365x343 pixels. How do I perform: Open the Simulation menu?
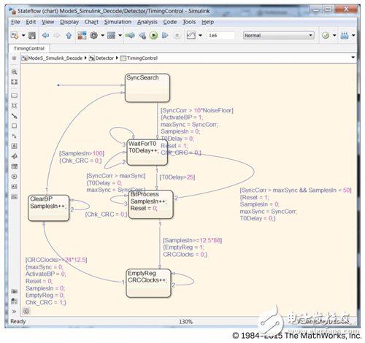[x=118, y=22]
